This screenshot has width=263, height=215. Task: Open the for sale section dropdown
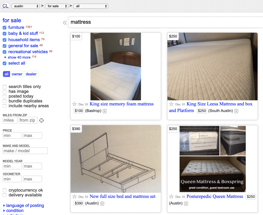pos(57,6)
